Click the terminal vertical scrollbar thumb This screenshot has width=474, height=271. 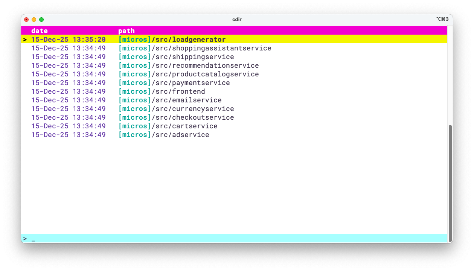[x=450, y=183]
